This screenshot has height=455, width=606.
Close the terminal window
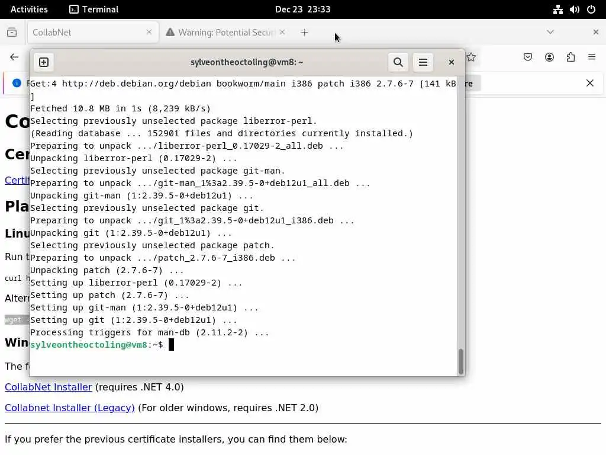(x=451, y=62)
